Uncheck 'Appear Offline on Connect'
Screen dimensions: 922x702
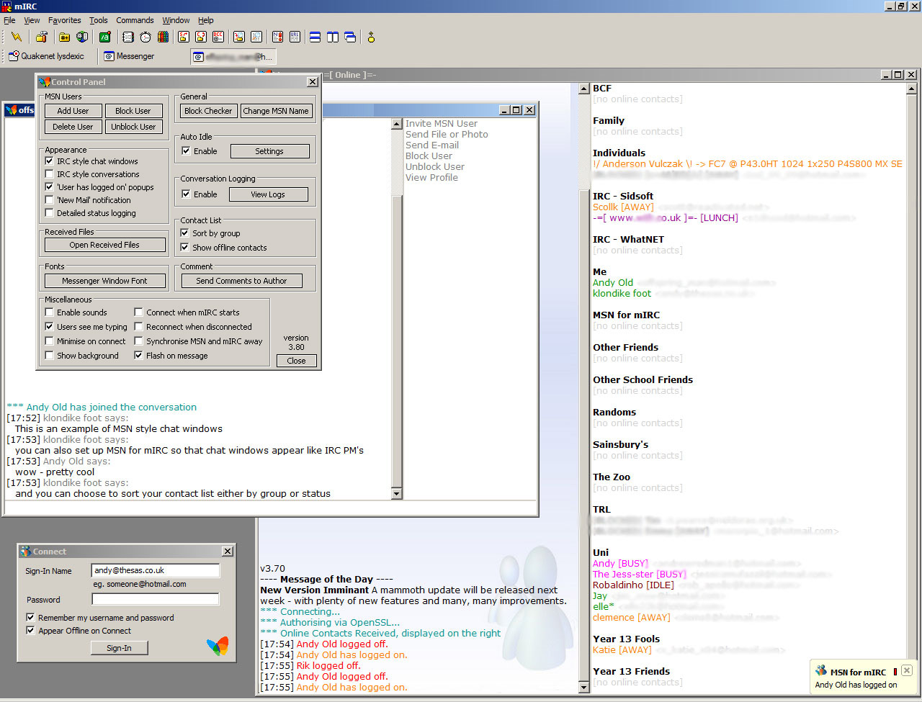coord(30,631)
